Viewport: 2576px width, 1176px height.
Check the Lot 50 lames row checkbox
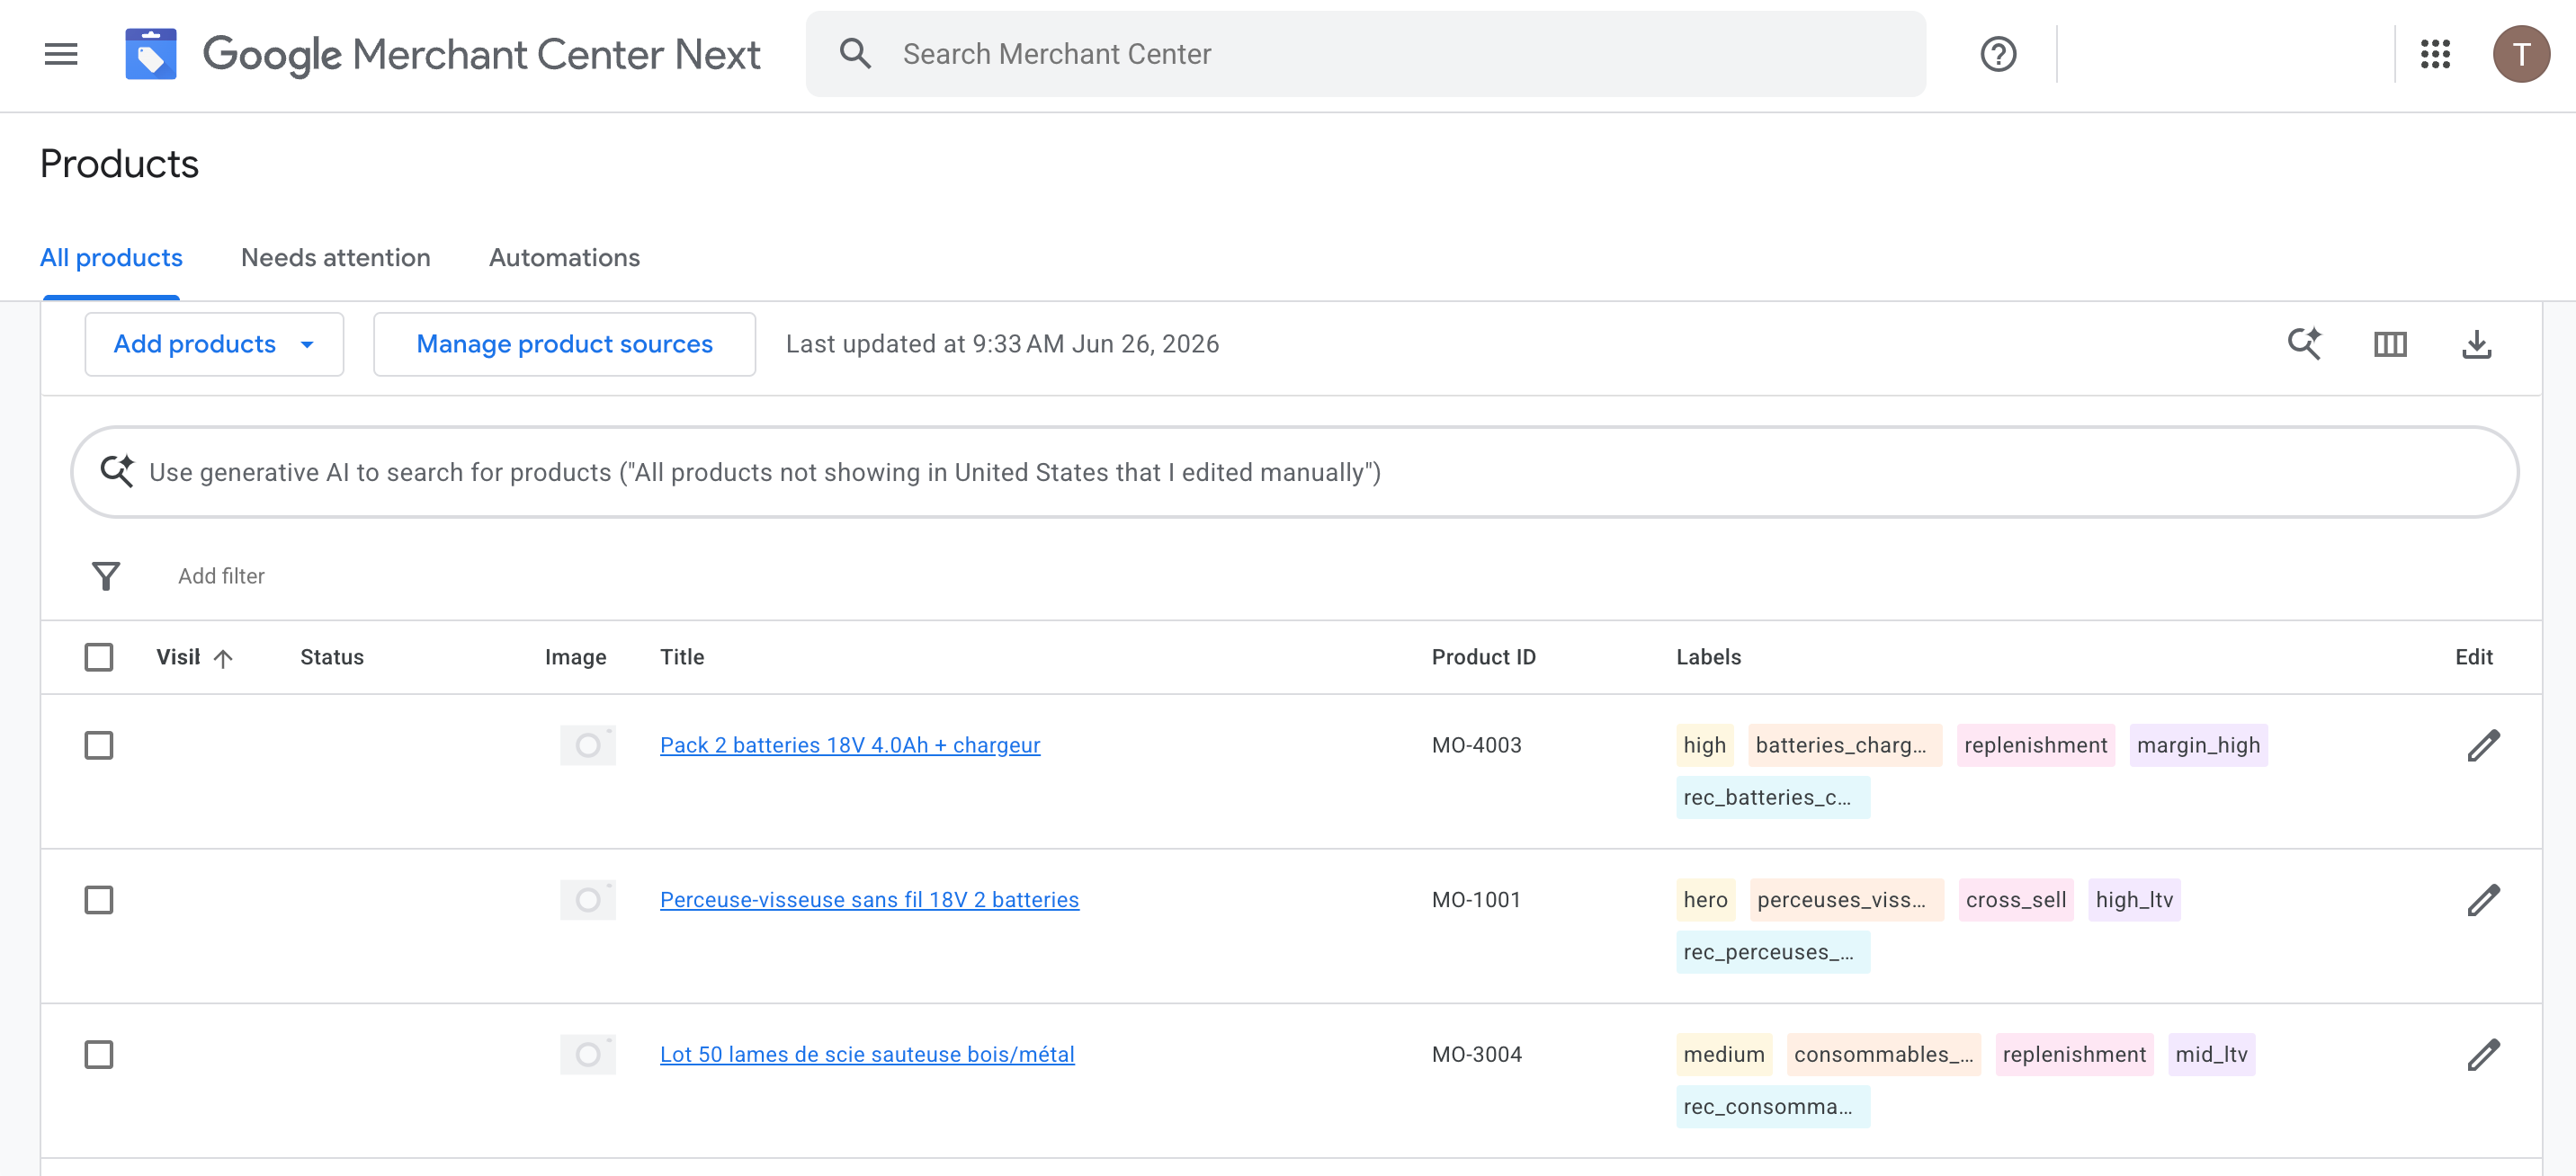tap(99, 1055)
